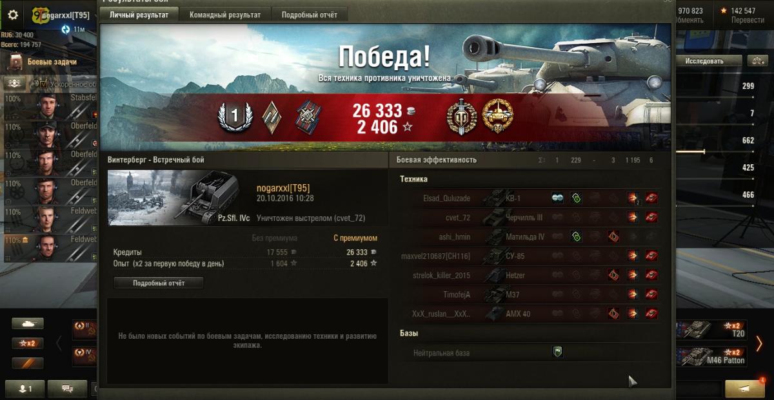The height and width of the screenshot is (400, 774).
Task: Click the Исследовать button
Action: click(704, 61)
